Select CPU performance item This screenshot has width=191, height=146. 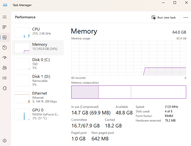38,32
